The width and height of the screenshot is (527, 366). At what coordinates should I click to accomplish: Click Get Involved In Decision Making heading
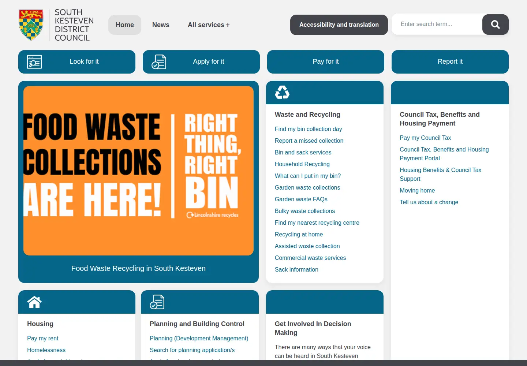[313, 328]
